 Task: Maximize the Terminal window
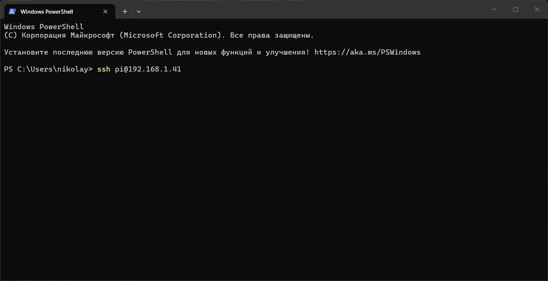(515, 9)
